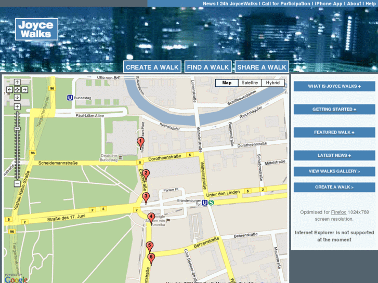Click the Create a Walk header button

point(152,67)
